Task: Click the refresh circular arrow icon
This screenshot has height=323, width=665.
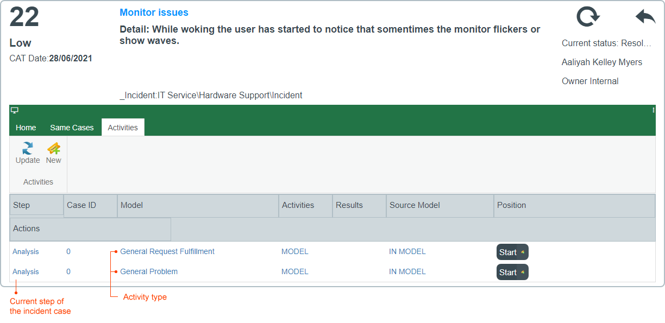Action: pyautogui.click(x=588, y=17)
